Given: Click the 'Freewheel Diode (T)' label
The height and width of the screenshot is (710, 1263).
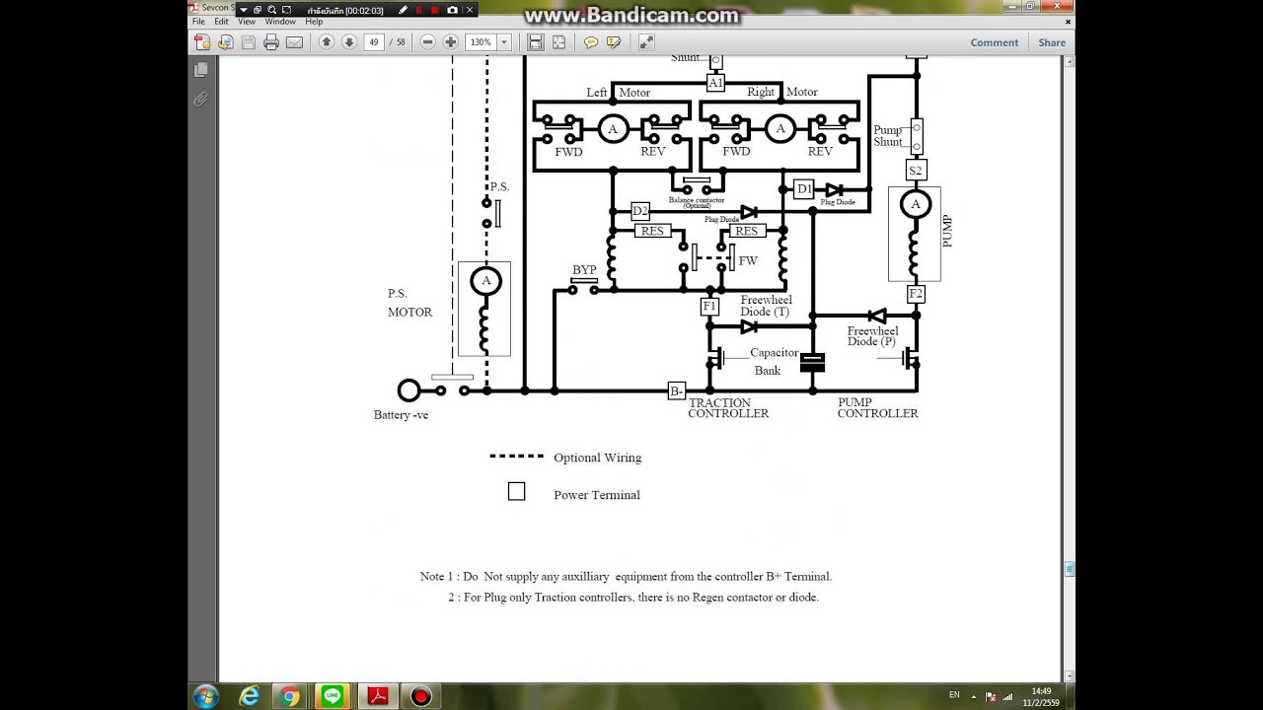Looking at the screenshot, I should 767,306.
